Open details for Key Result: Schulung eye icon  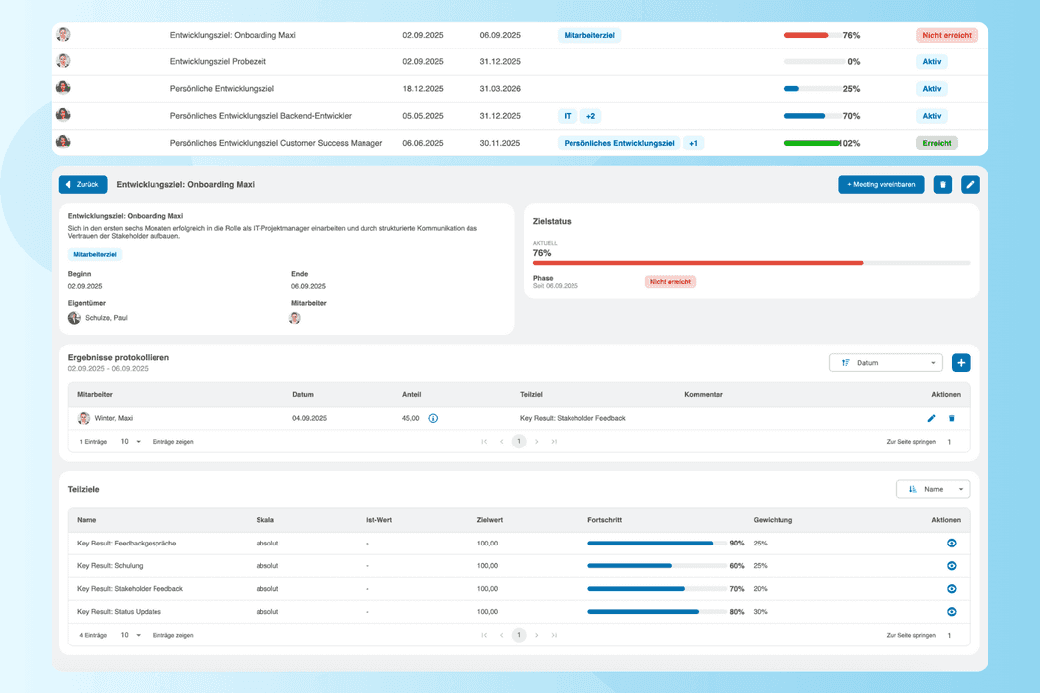(951, 565)
